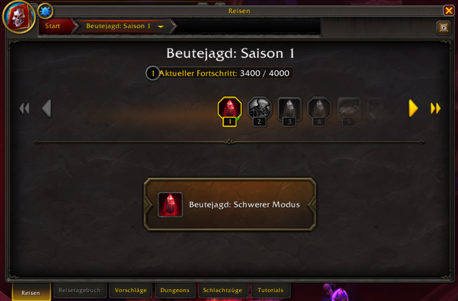Open the map icon button top right

click(x=444, y=28)
